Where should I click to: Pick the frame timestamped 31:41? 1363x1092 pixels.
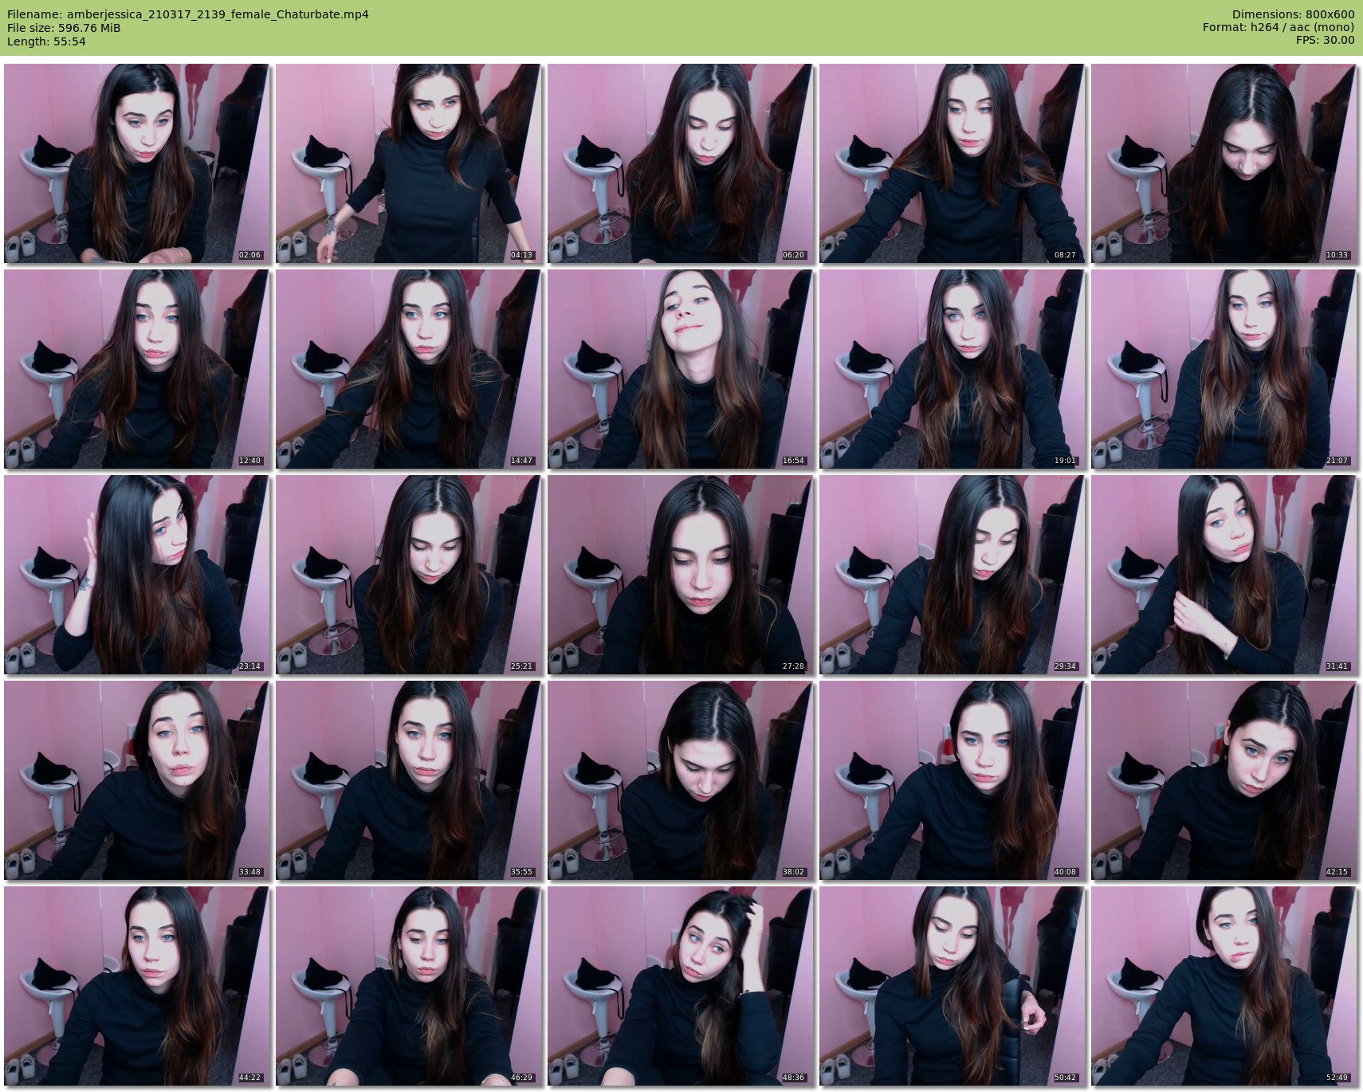(1224, 575)
